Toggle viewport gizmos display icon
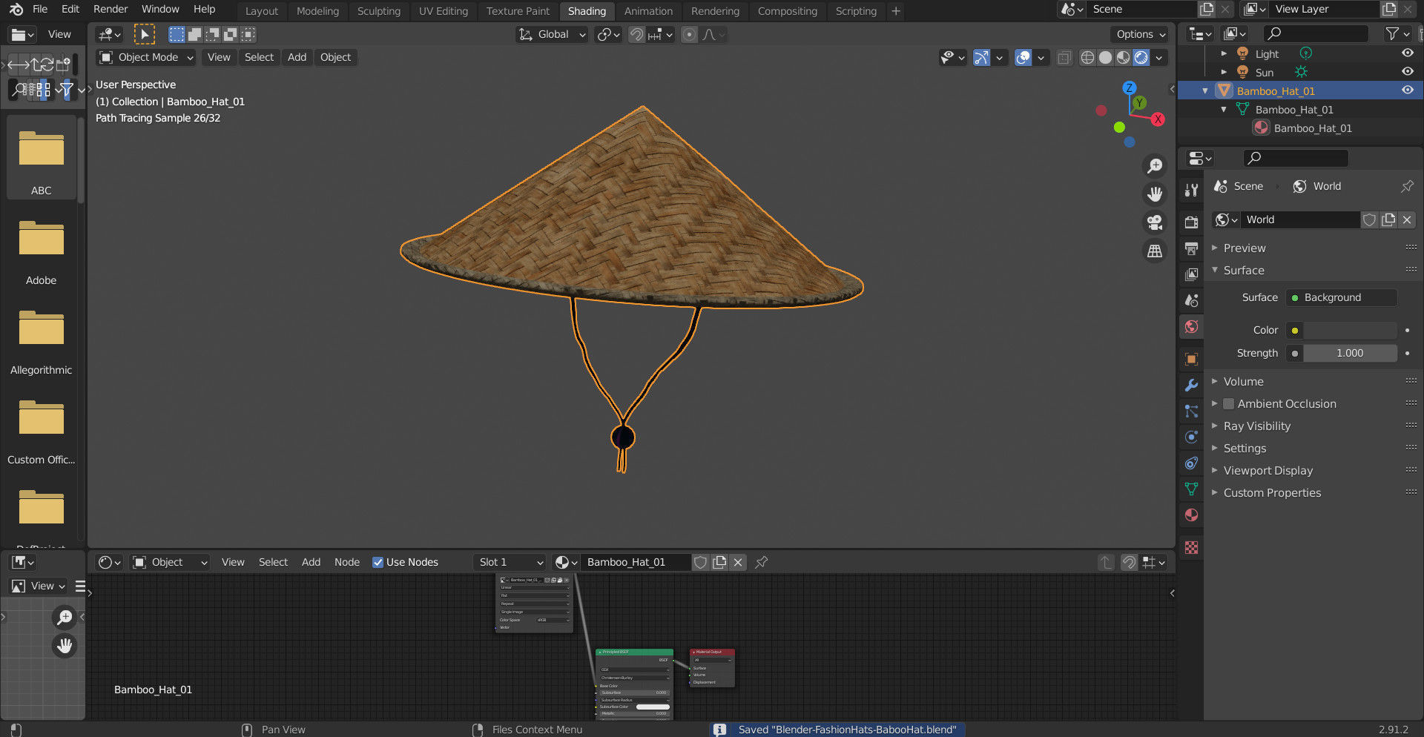Screen dimensions: 1424x737 (x=981, y=57)
